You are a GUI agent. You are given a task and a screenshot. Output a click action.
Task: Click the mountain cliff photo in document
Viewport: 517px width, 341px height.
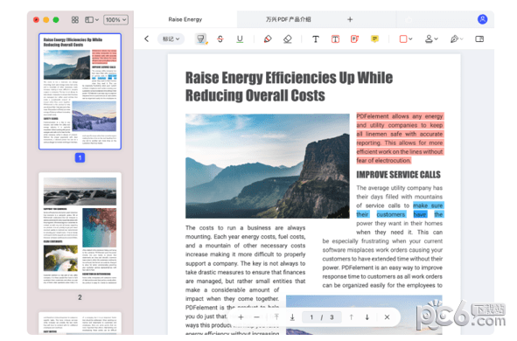point(268,166)
